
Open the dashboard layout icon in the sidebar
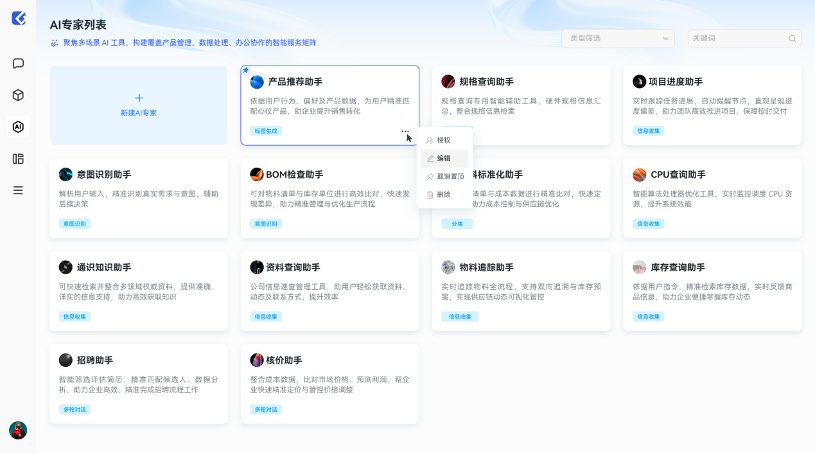pos(18,159)
